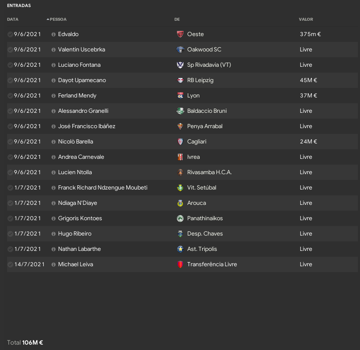Select the Lyon club logo
The width and height of the screenshot is (360, 350).
[x=180, y=96]
